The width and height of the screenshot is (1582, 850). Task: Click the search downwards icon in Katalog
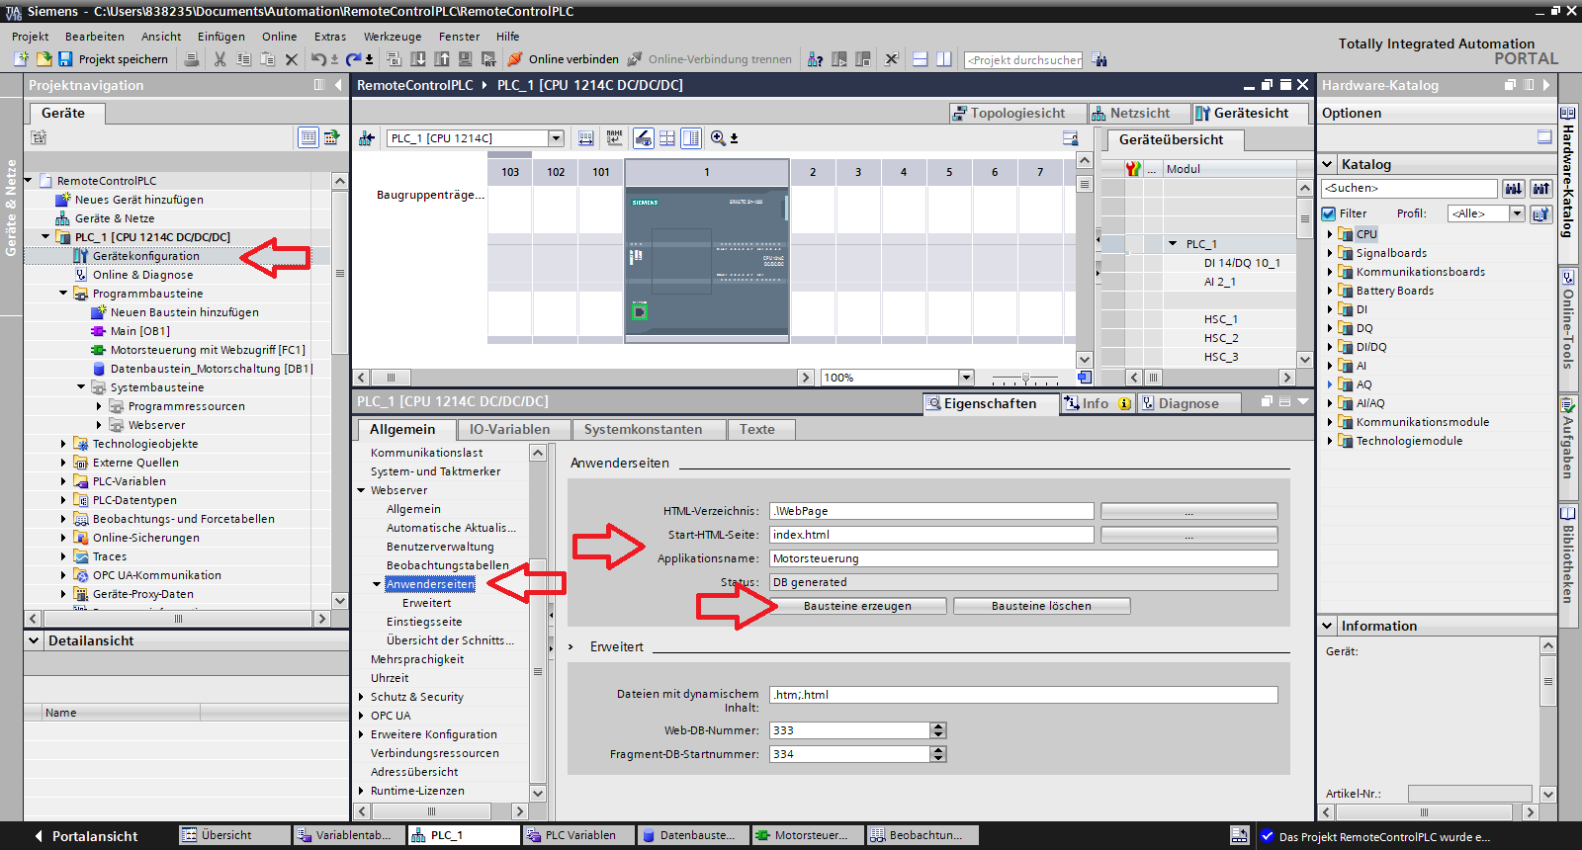1513,188
